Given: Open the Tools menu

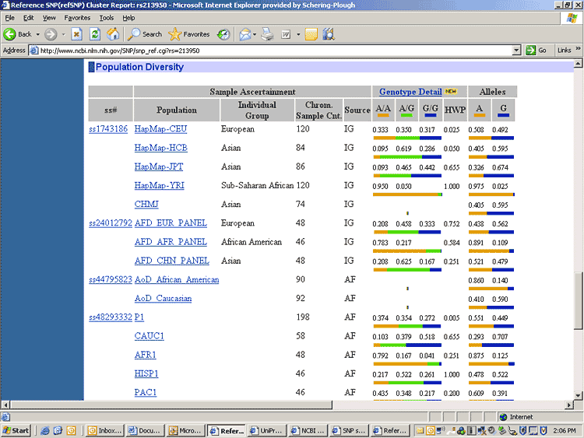Looking at the screenshot, I should [106, 18].
